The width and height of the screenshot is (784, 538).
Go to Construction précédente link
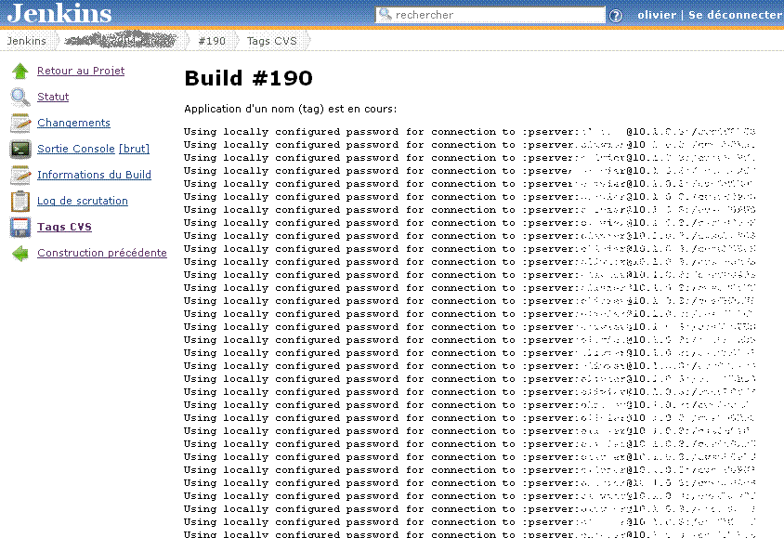102,253
